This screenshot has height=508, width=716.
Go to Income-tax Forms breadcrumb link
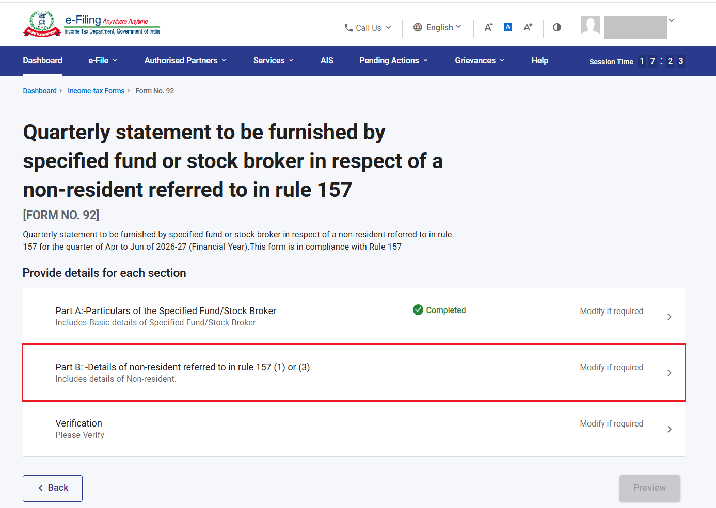pos(96,91)
